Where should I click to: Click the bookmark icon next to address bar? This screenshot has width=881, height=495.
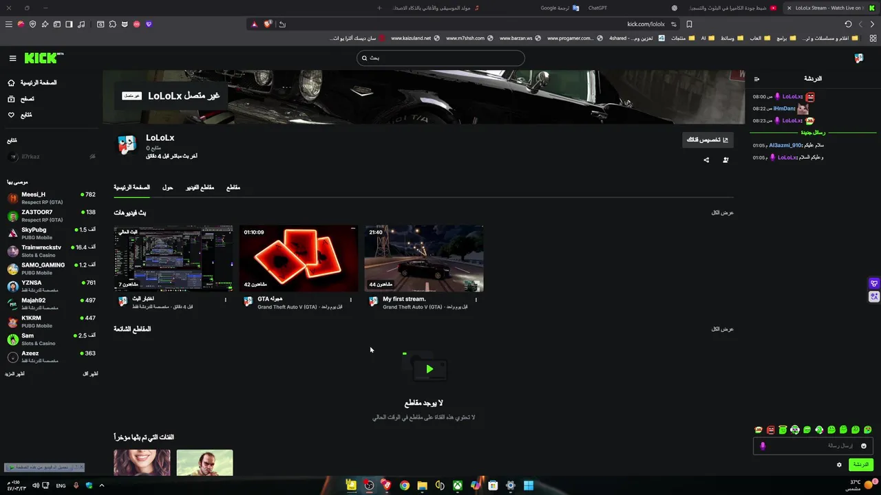[689, 24]
